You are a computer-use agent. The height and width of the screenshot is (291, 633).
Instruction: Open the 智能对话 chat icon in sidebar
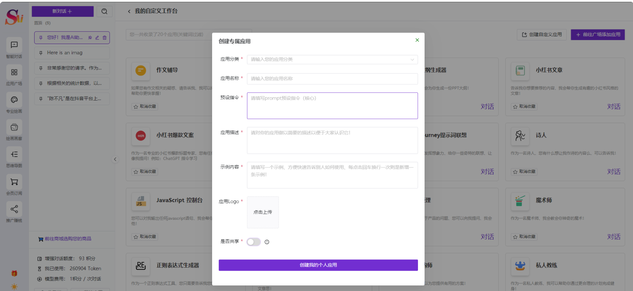[14, 45]
